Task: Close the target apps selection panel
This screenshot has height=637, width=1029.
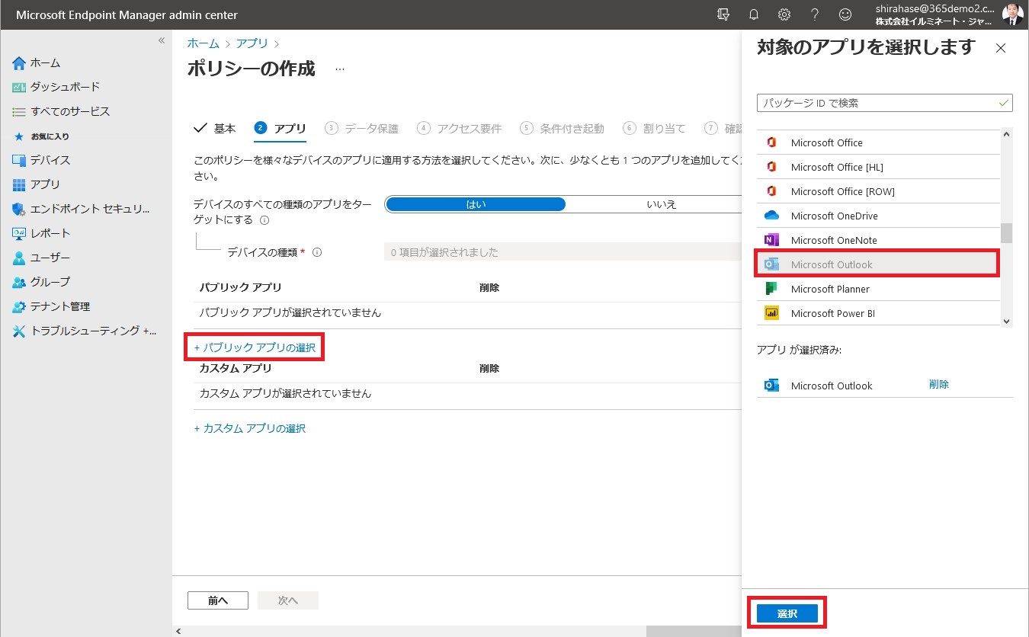Action: [1001, 48]
